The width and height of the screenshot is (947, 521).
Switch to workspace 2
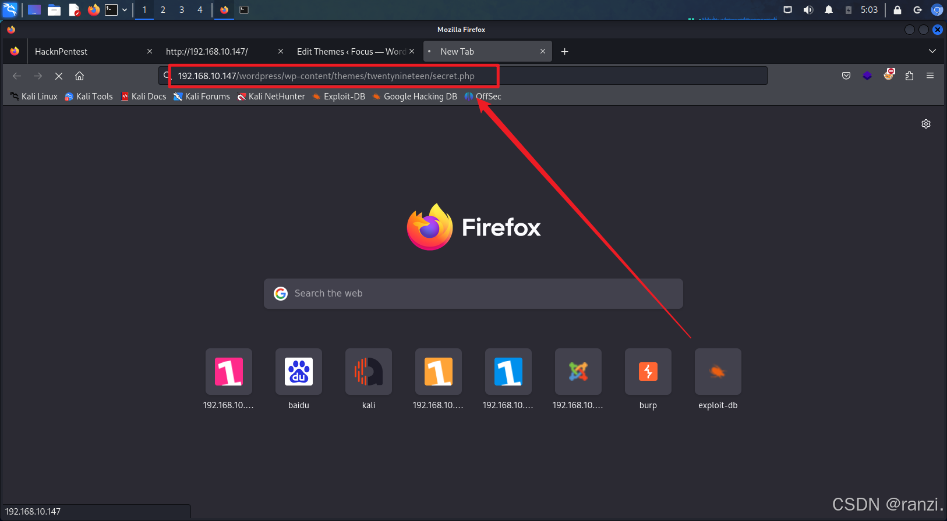163,10
